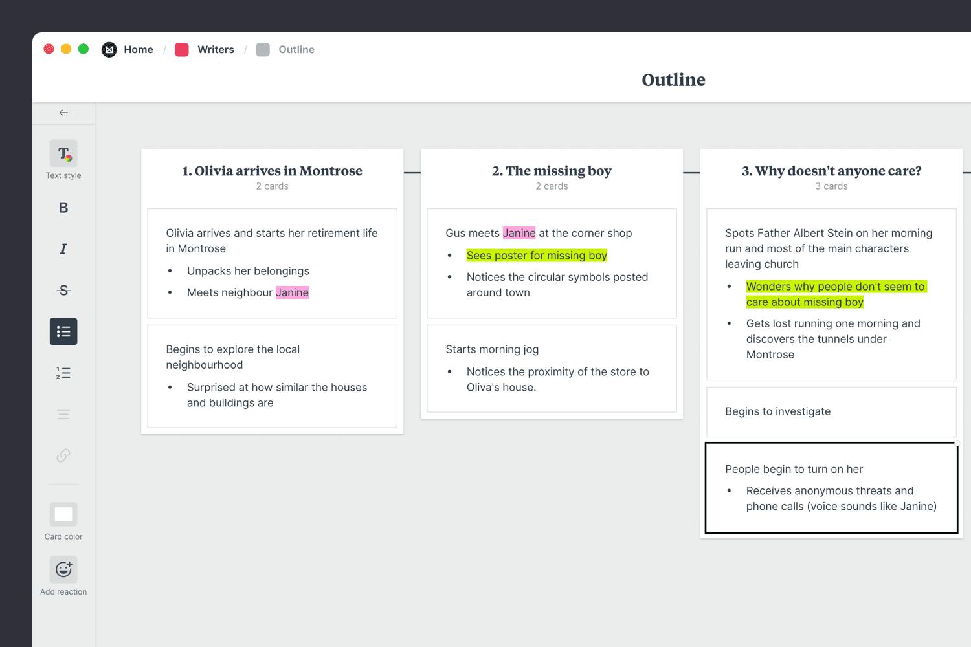
Task: Collapse the formatting toolbar with the back arrow
Action: coord(63,112)
